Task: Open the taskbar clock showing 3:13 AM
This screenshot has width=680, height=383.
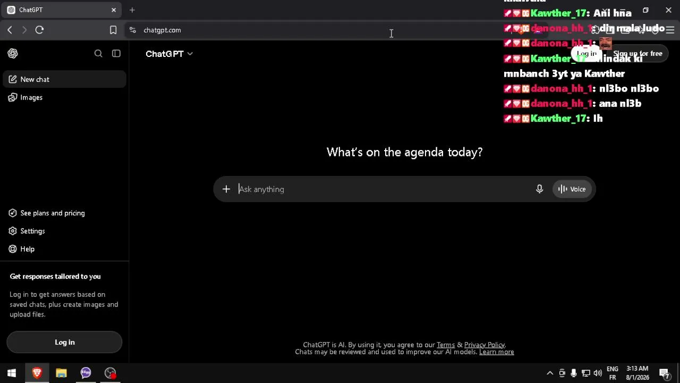Action: coord(637,373)
